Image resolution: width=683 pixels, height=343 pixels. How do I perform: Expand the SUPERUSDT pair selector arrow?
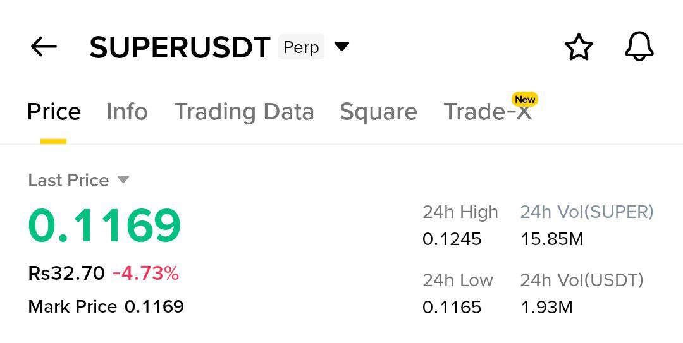click(341, 47)
